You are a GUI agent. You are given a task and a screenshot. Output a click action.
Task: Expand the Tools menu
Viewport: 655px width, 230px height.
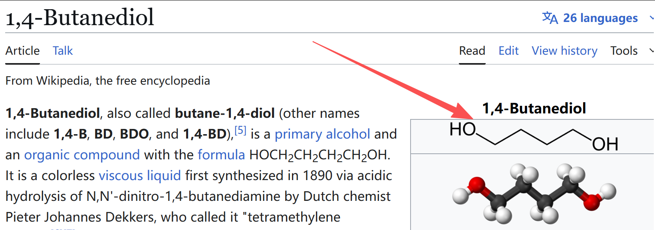click(624, 51)
